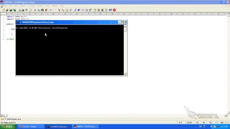Save the file with the floppy disk icon
The image size is (230, 129).
[x=11, y=10]
